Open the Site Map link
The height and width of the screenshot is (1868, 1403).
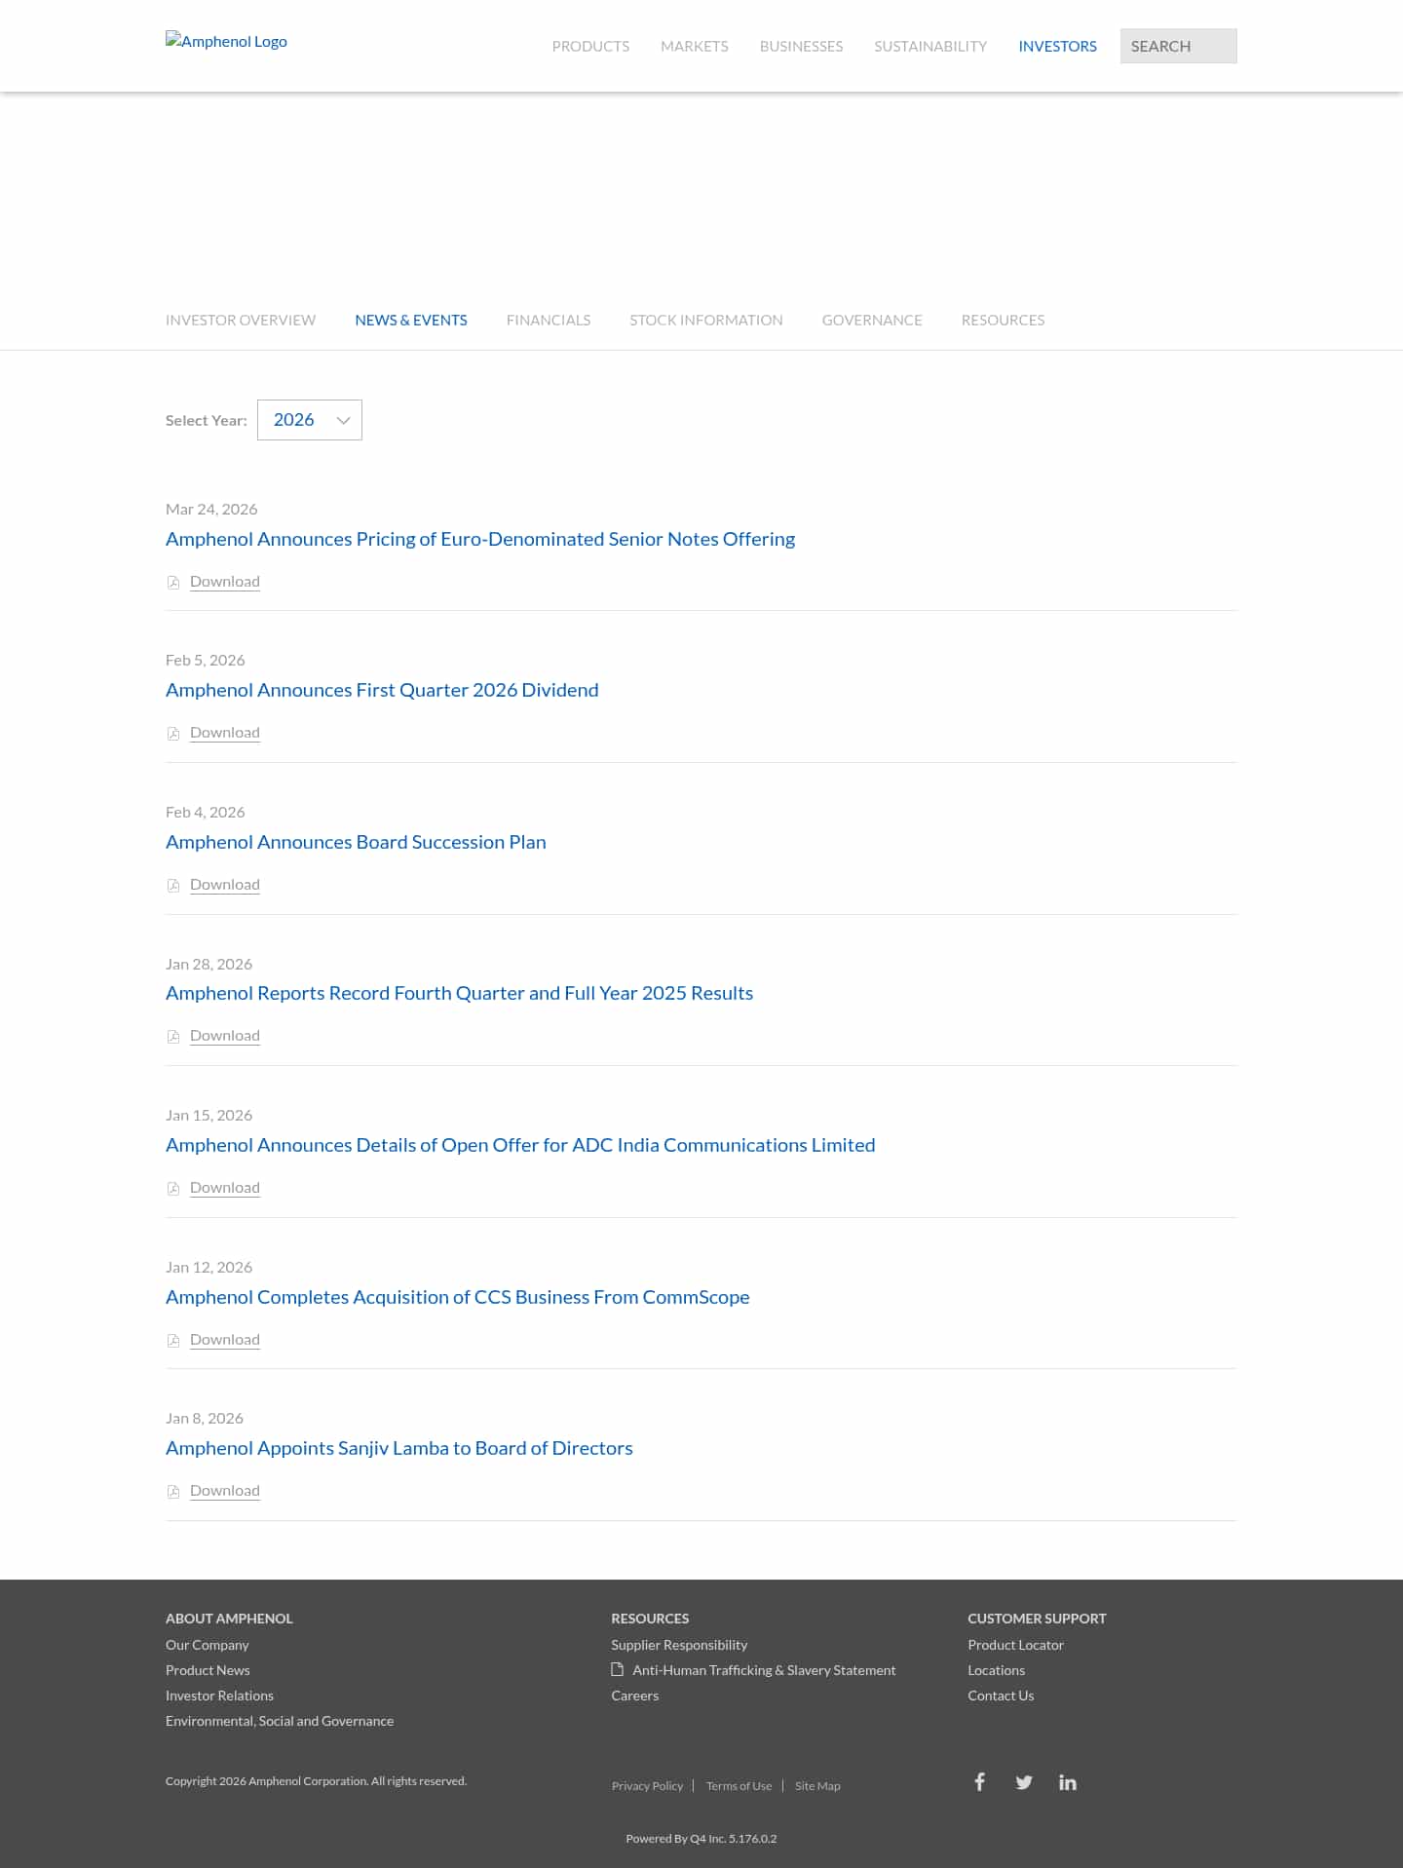click(x=817, y=1786)
